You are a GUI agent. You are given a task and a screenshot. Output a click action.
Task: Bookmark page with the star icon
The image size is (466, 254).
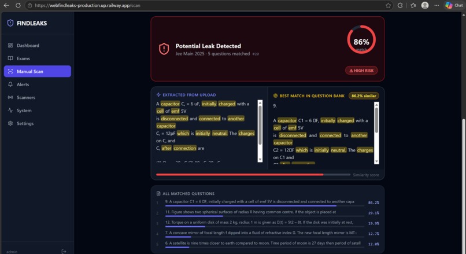click(388, 5)
